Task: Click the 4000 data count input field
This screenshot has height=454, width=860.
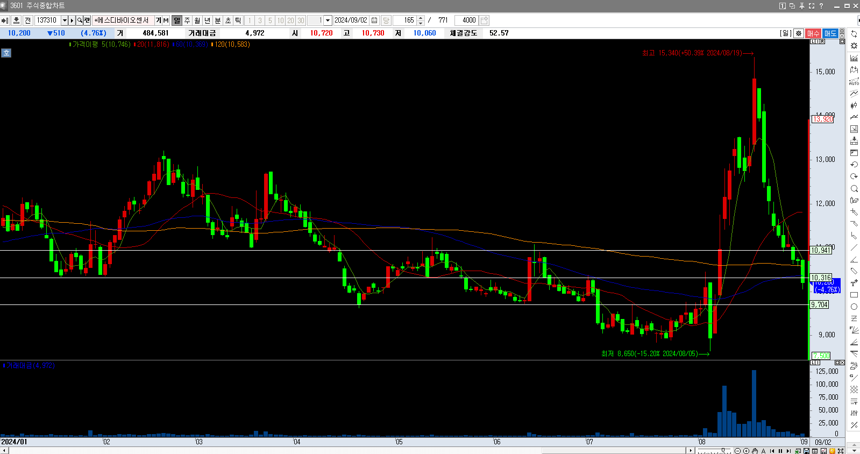Action: pos(466,20)
